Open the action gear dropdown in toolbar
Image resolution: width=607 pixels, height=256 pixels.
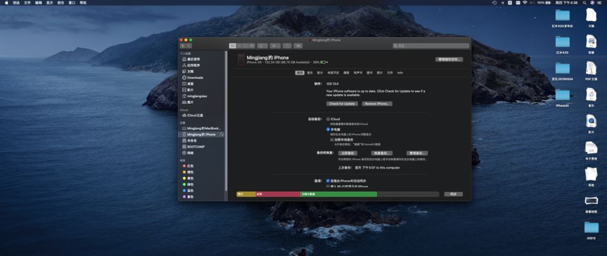(x=275, y=45)
